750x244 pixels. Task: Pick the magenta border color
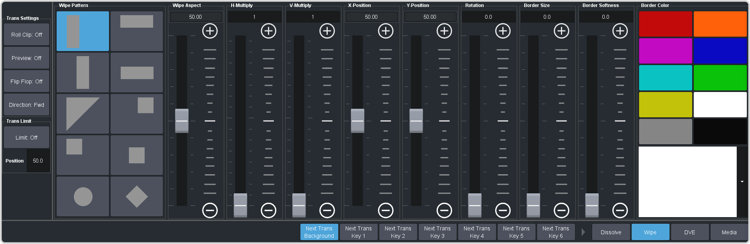tap(666, 51)
